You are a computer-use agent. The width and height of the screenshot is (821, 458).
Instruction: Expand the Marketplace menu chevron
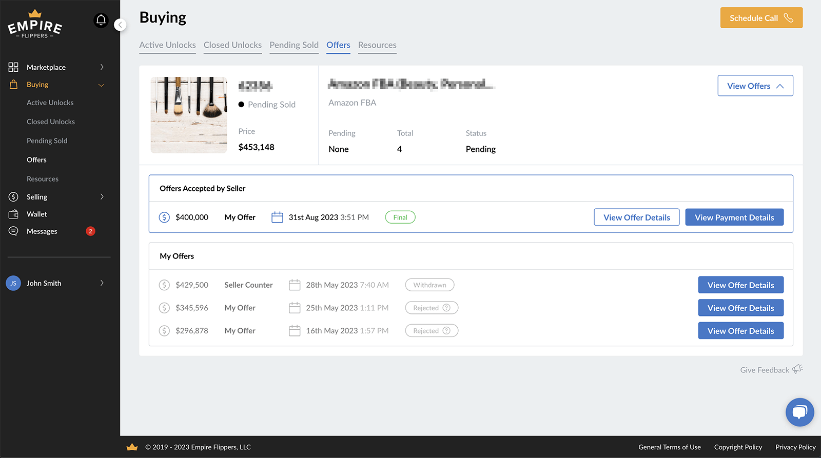(102, 67)
